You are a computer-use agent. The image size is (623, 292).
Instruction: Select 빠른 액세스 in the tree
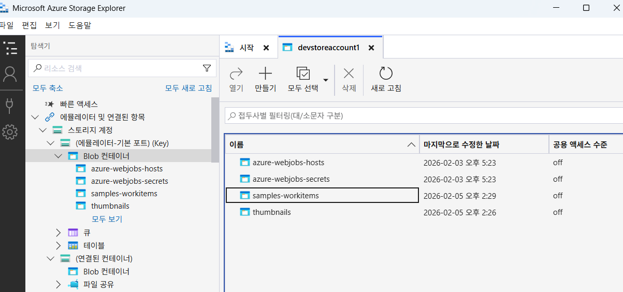[x=79, y=104]
